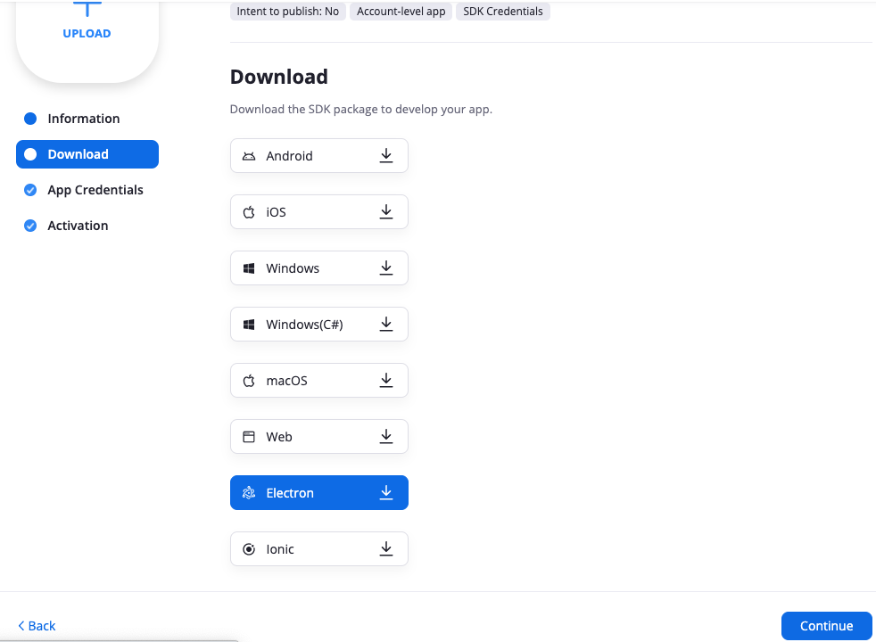Click the checkmark icon beside App Credentials
Screen dimensions: 876x642
30,190
